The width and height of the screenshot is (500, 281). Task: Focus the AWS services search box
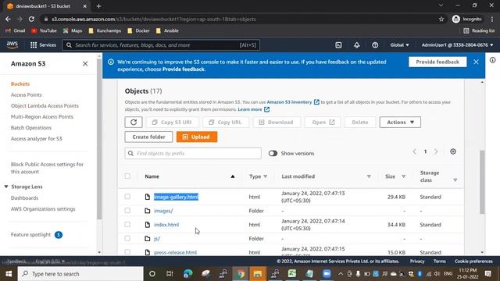pyautogui.click(x=161, y=45)
